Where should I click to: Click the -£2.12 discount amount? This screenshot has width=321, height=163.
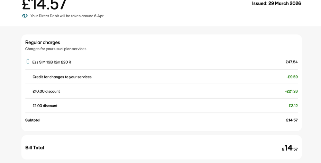[x=292, y=106]
